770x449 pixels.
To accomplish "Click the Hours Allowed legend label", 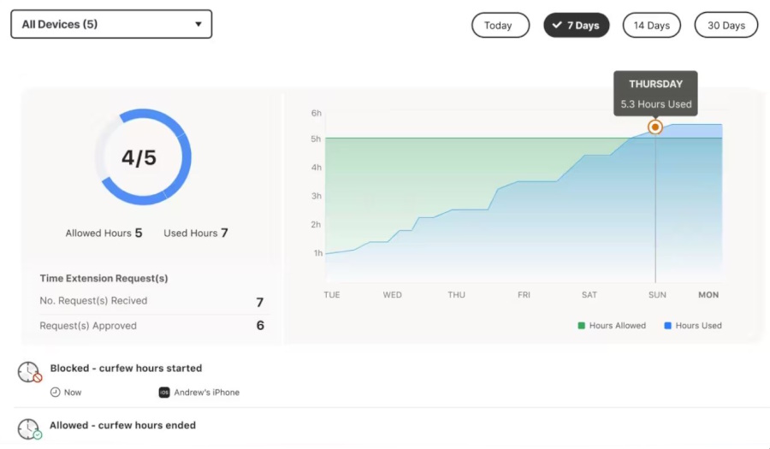I will 617,325.
